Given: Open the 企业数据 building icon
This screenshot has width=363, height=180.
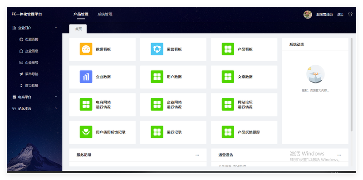Looking at the screenshot, I should 86,77.
